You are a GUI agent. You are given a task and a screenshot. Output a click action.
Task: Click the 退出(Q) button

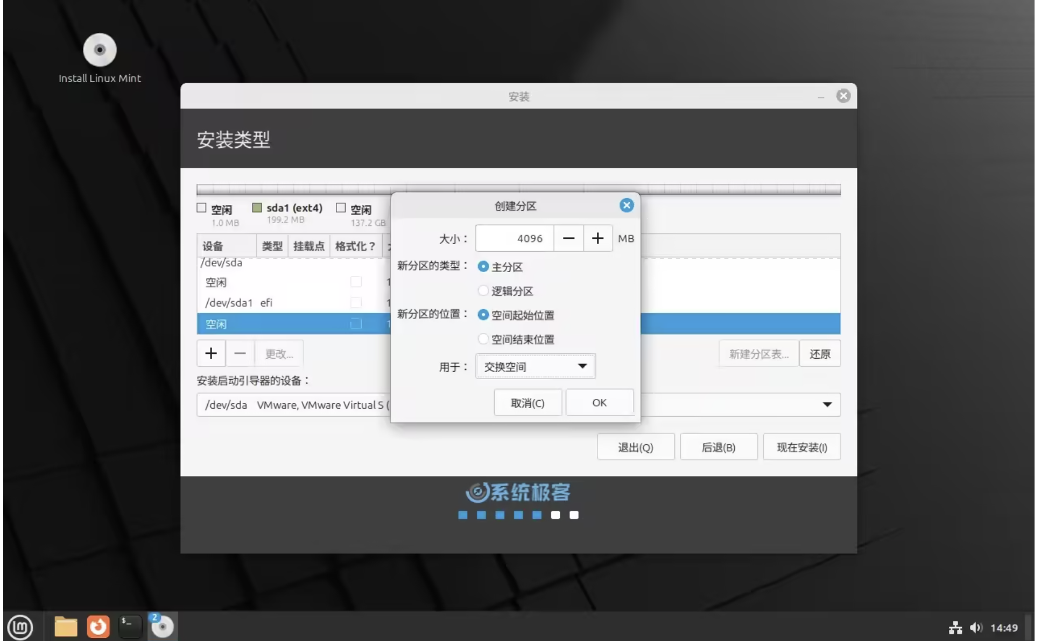click(x=636, y=447)
